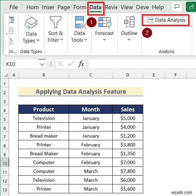The width and height of the screenshot is (196, 196).
Task: Click the title cell 'Applying Data Analysis Feature'
Action: point(81,91)
